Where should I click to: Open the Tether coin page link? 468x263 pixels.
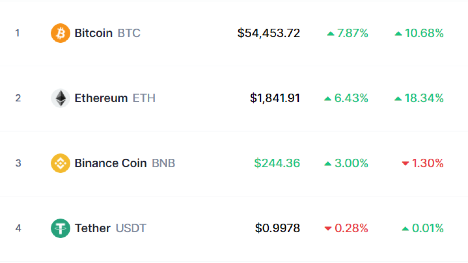pos(92,228)
